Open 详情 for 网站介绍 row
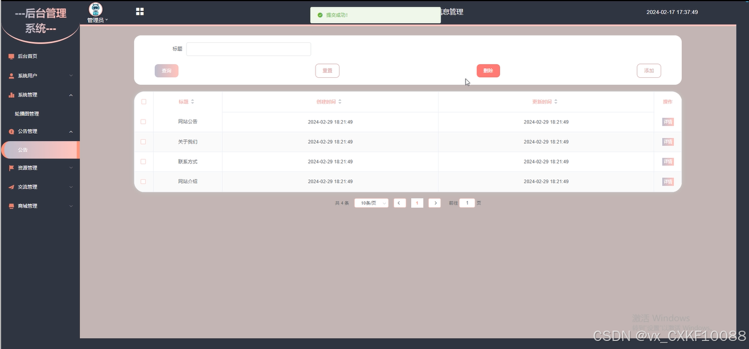 click(x=668, y=181)
